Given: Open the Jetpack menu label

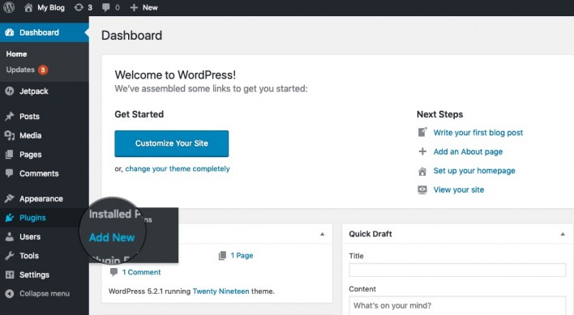Looking at the screenshot, I should click(34, 92).
